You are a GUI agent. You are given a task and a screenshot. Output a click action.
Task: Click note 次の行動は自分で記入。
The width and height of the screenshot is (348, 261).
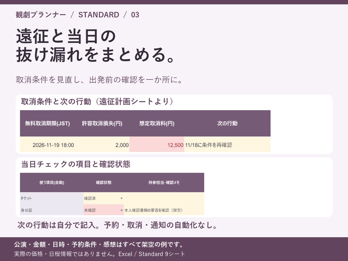(x=58, y=225)
